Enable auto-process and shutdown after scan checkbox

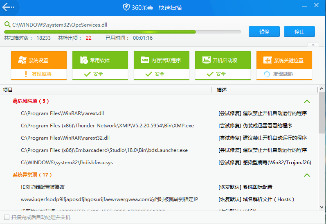click(7, 217)
